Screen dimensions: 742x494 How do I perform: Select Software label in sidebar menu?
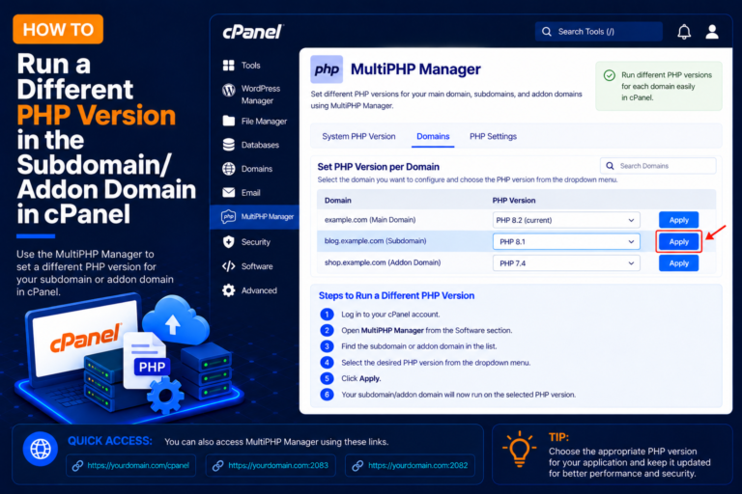257,266
